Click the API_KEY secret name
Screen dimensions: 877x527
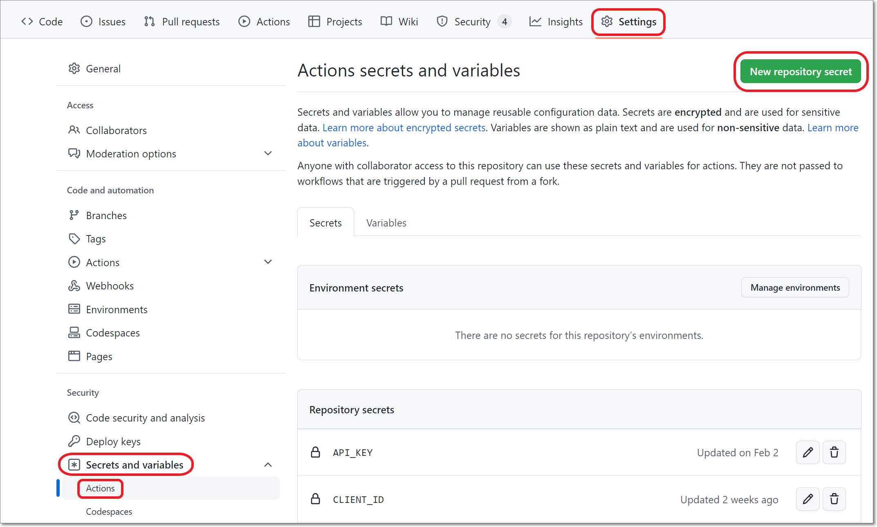[x=353, y=453]
